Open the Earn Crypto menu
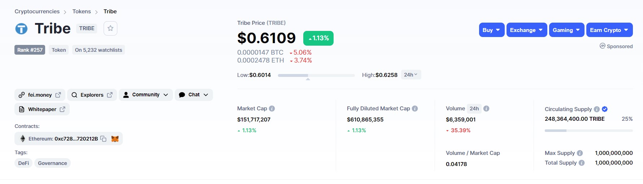The image size is (643, 184). [x=609, y=30]
